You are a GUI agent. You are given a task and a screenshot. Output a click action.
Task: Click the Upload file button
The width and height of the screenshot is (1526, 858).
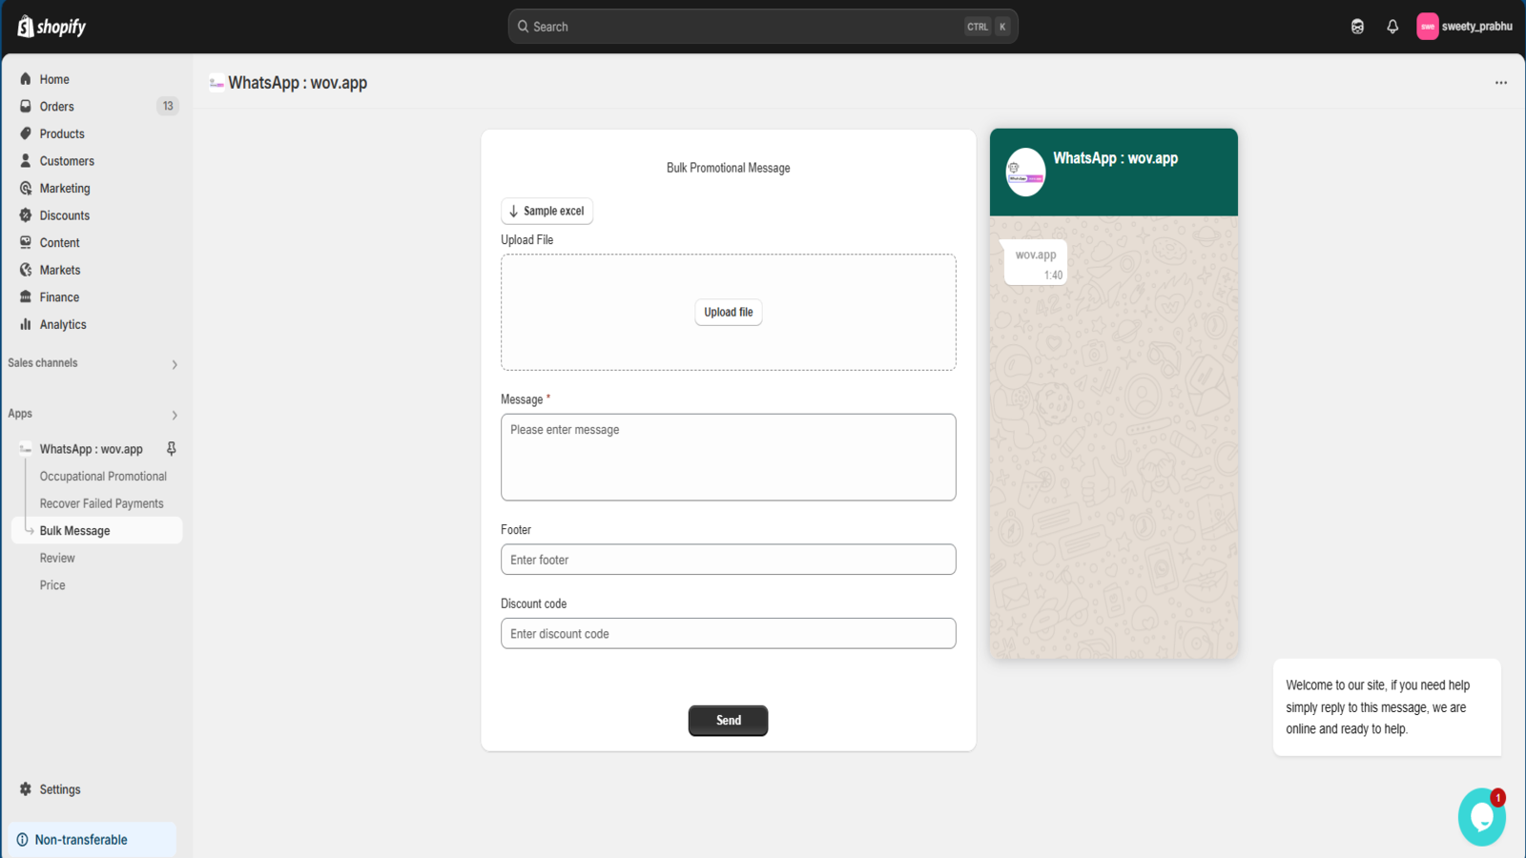coord(729,312)
